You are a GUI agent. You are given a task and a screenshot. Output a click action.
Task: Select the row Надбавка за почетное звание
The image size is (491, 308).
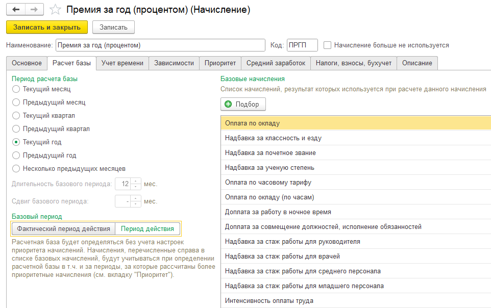pyautogui.click(x=356, y=153)
